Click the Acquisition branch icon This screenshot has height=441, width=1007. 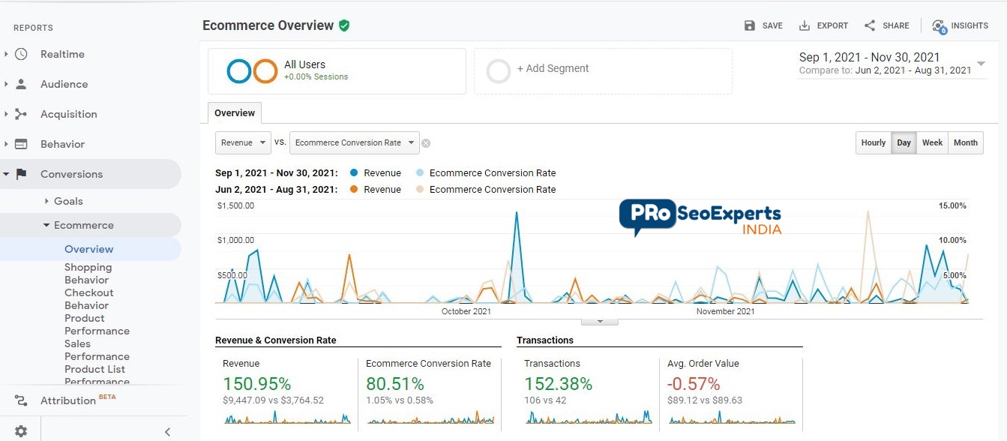(21, 114)
